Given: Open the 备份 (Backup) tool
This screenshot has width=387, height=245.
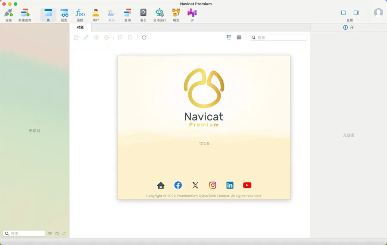Looking at the screenshot, I should point(143,13).
